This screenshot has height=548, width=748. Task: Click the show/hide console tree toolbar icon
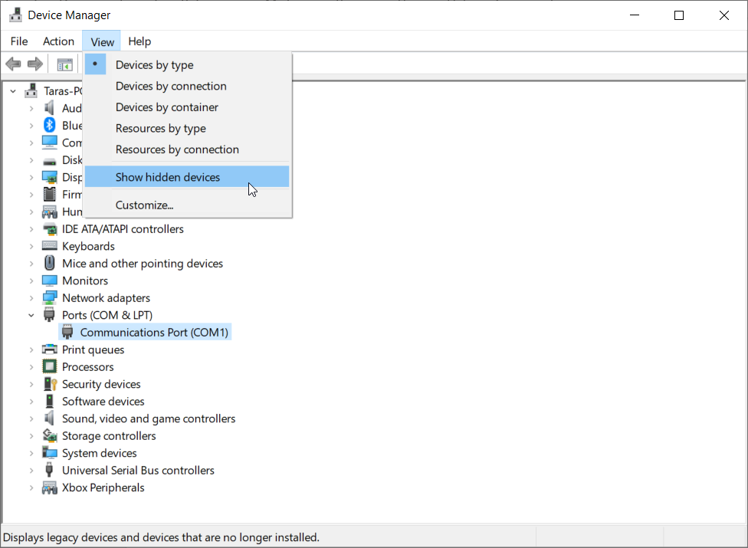pyautogui.click(x=64, y=64)
